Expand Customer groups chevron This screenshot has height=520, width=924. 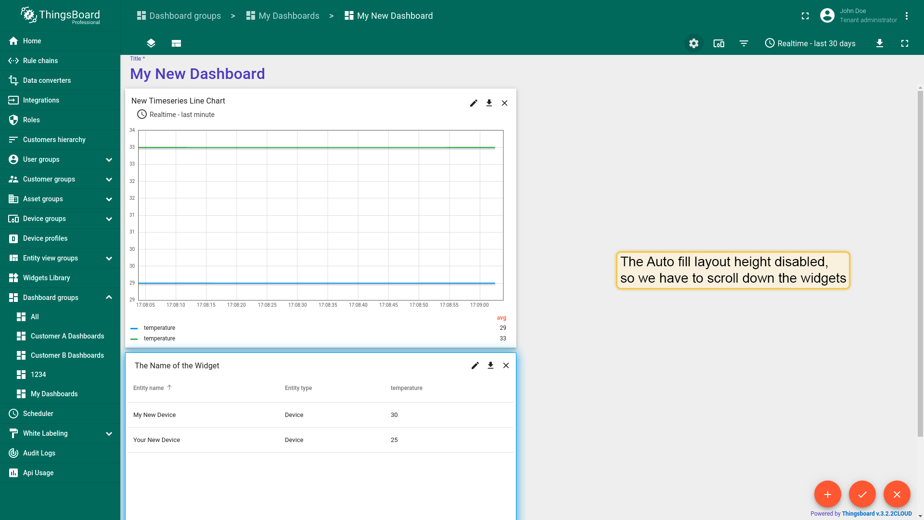(109, 179)
